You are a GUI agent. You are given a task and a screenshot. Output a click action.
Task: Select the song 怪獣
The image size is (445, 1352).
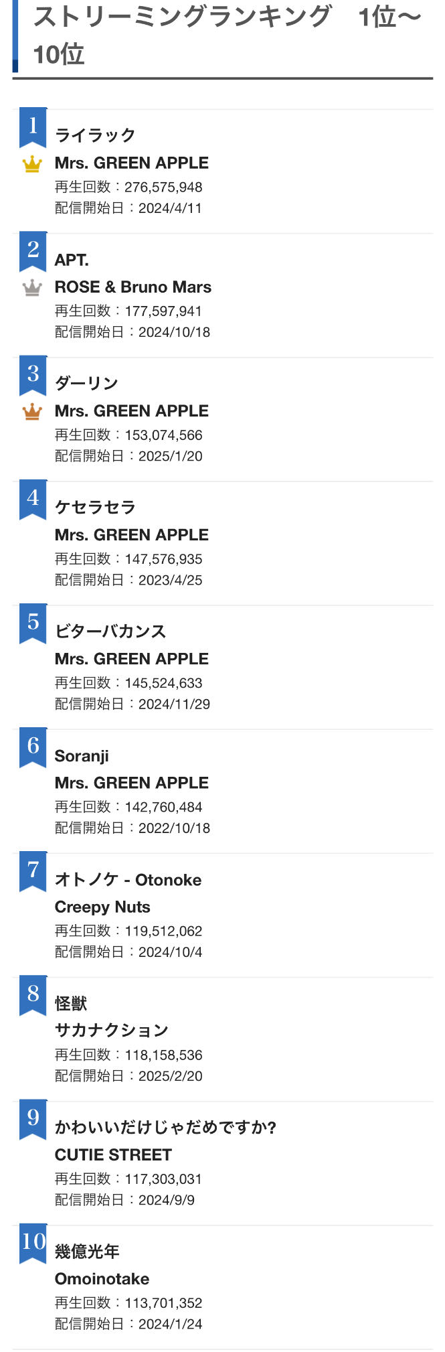click(71, 1003)
